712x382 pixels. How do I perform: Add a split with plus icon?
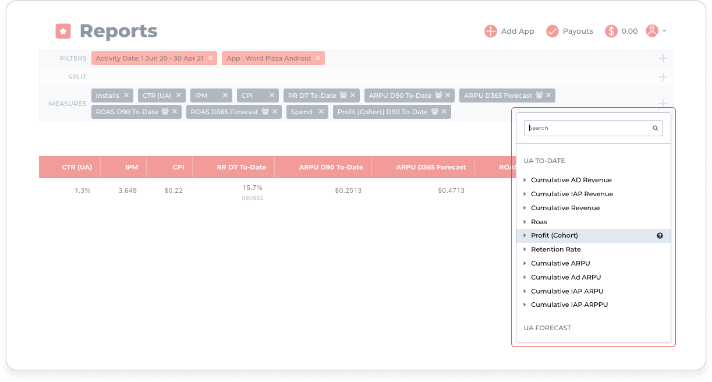tap(663, 77)
